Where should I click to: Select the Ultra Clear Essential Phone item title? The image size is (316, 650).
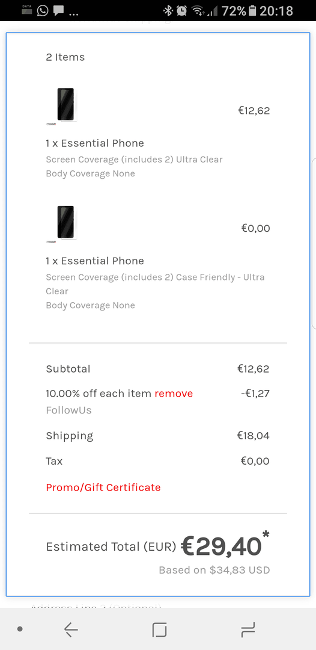click(95, 143)
